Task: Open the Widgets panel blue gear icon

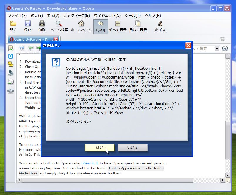Action: (11, 56)
